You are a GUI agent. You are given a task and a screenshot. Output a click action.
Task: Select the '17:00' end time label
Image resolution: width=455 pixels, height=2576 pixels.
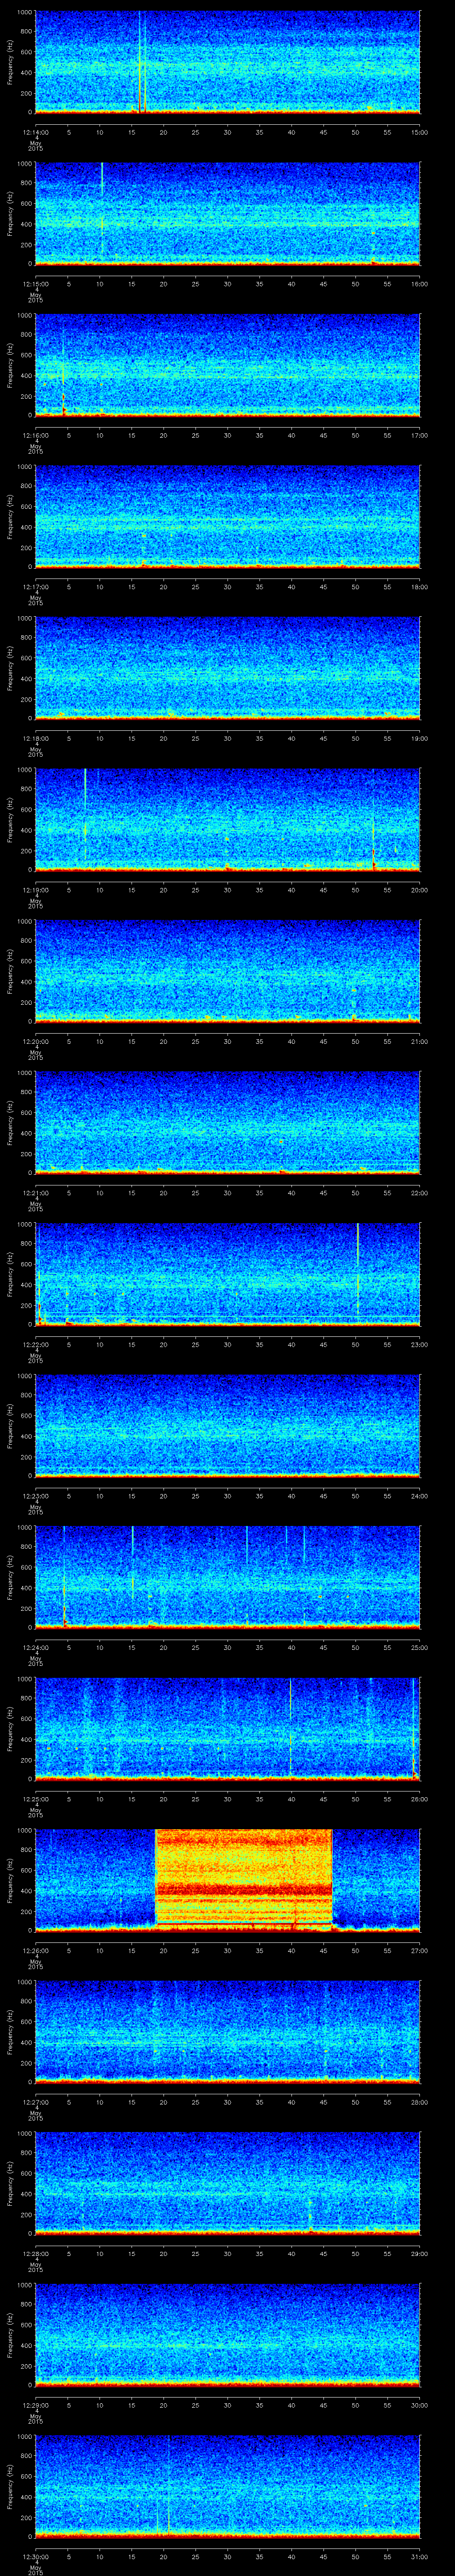420,434
